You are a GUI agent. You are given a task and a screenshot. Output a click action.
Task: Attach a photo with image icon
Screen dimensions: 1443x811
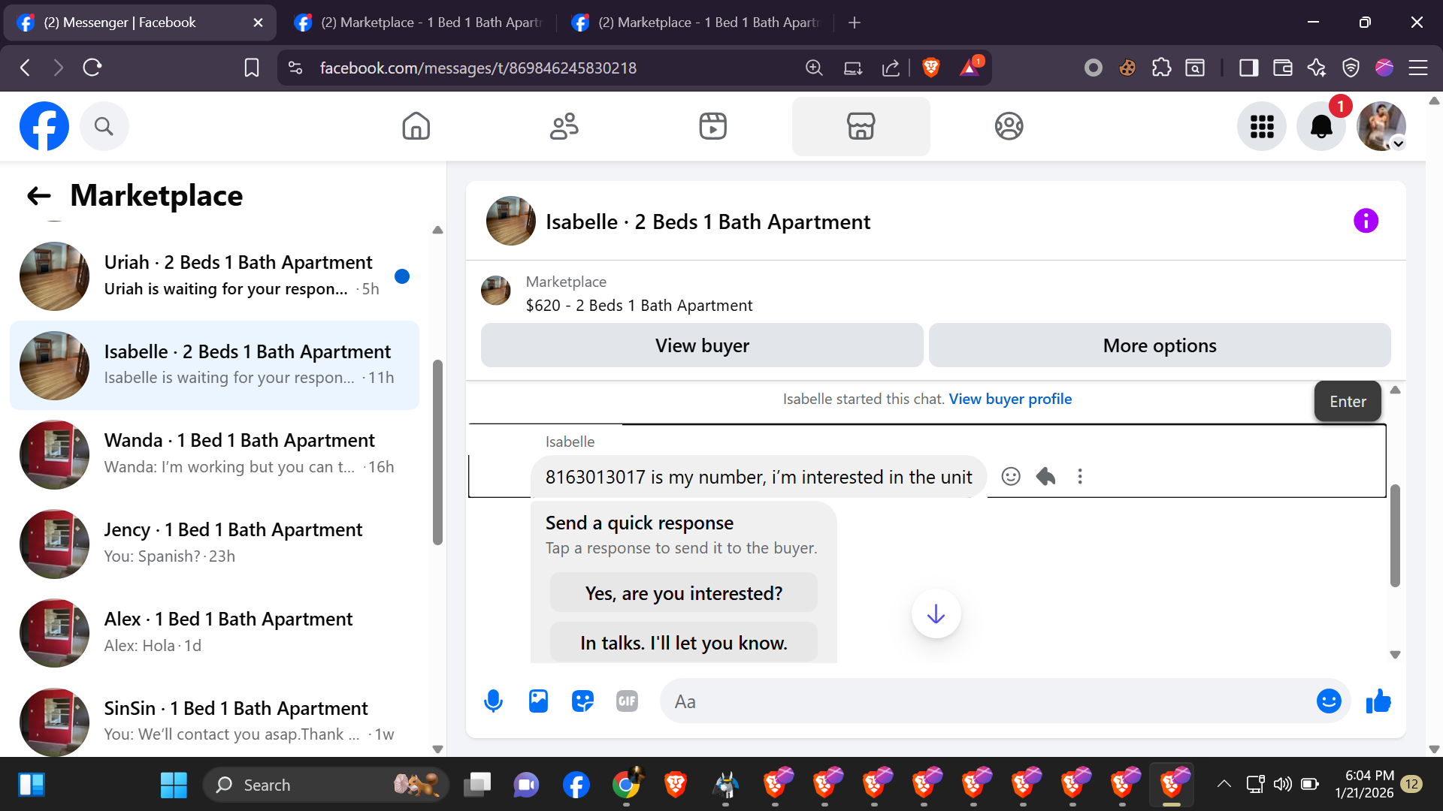538,701
